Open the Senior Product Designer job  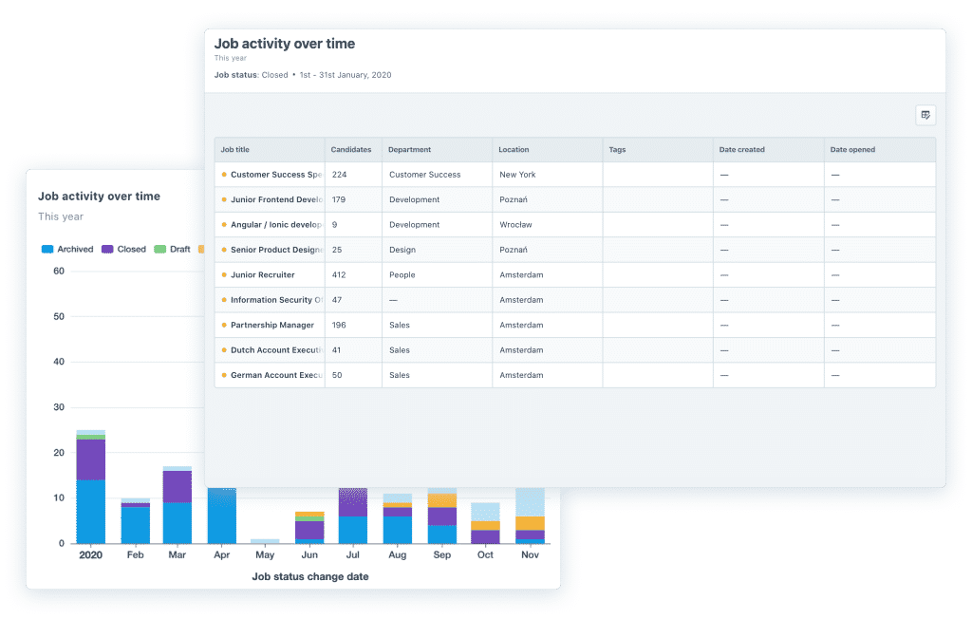tap(276, 251)
